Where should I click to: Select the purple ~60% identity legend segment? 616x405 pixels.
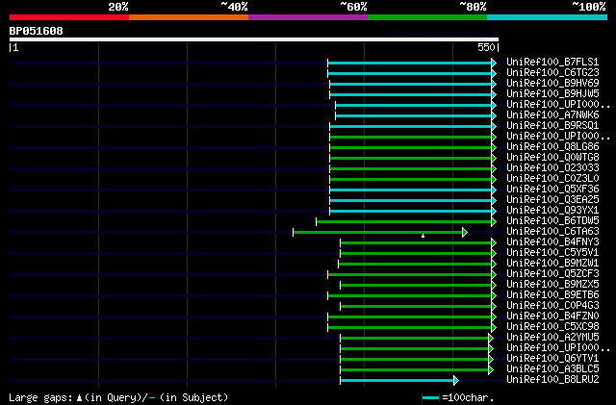pyautogui.click(x=308, y=17)
